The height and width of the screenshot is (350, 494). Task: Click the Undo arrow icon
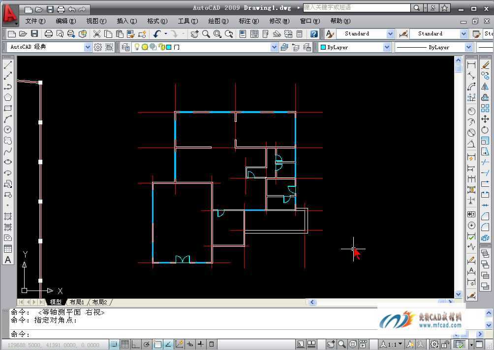pos(157,34)
